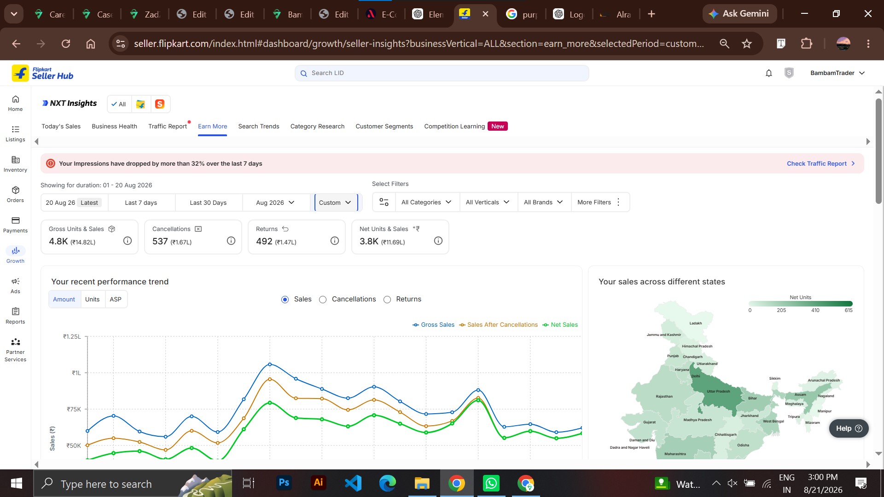Screen dimensions: 884x497
Task: Open WhatsApp from the taskbar
Action: pos(491,483)
